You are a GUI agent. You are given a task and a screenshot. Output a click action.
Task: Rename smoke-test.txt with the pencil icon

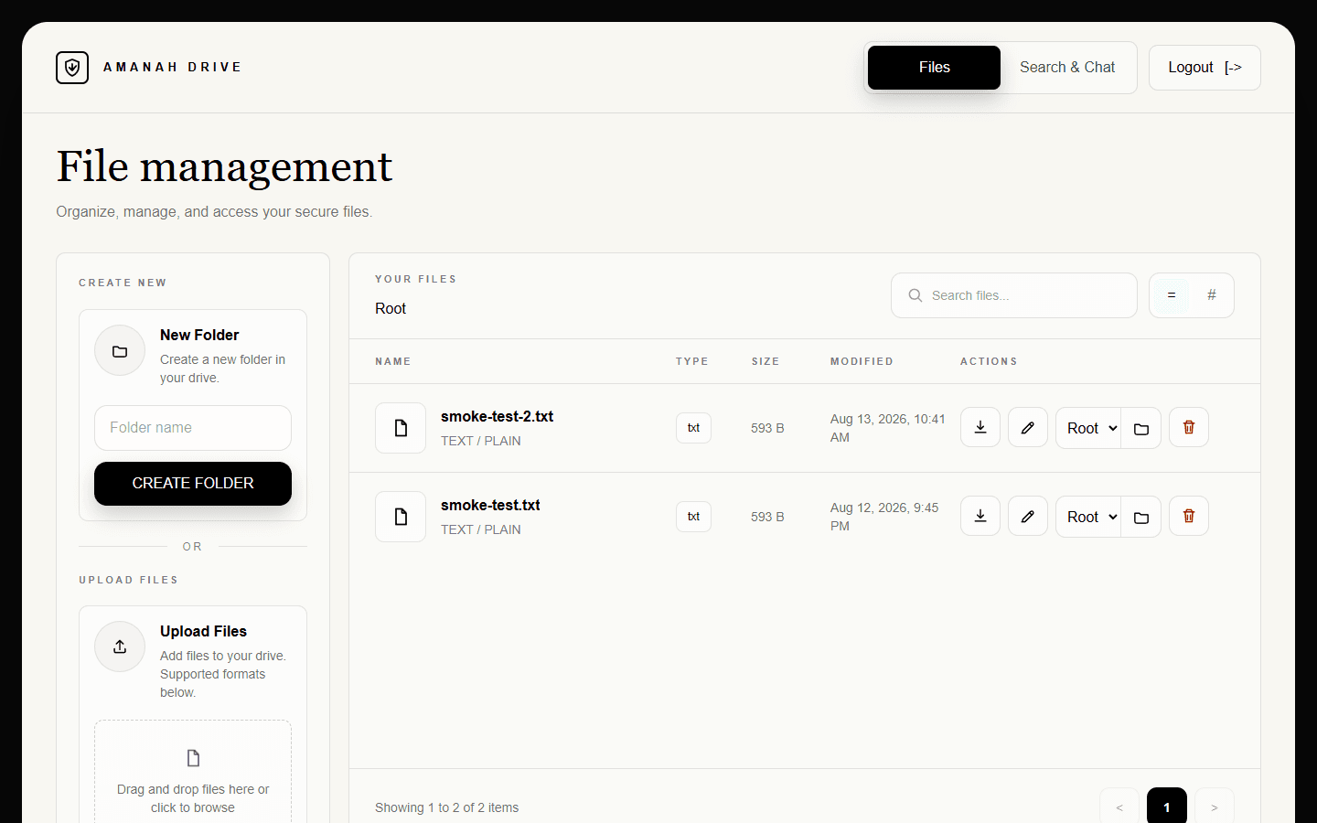[x=1028, y=516]
